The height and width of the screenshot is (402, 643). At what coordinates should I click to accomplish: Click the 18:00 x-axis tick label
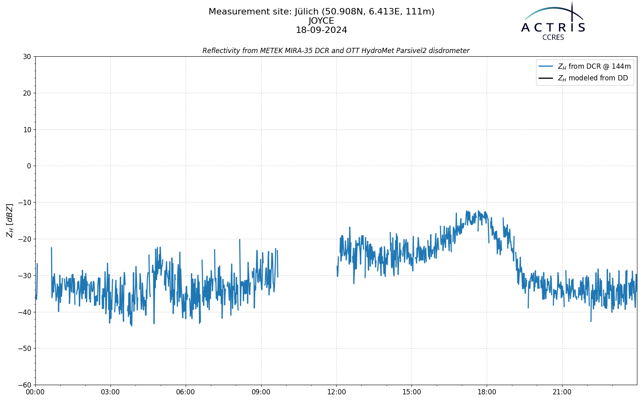click(x=487, y=392)
